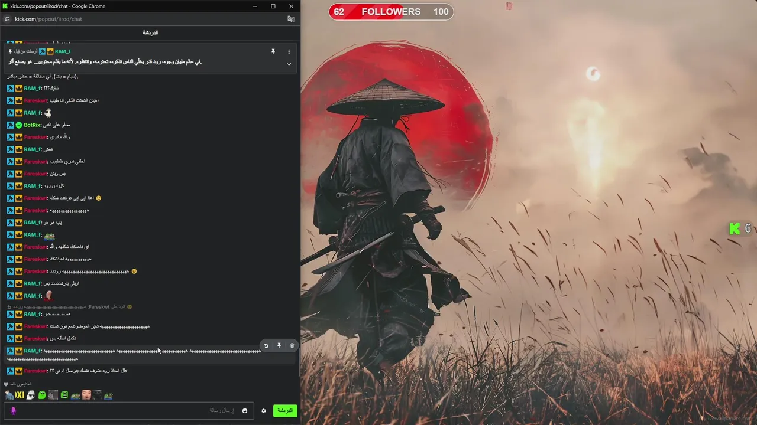
Task: Click the bald head emote in RAM_f message
Action: [48, 296]
